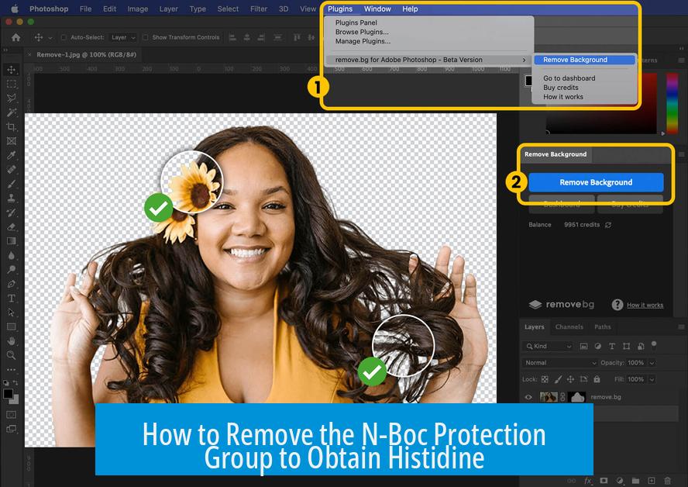Select the Path Selection tool
The image size is (688, 487).
[x=12, y=313]
